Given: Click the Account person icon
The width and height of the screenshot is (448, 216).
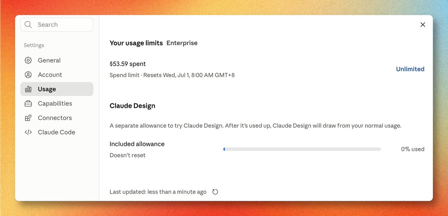Looking at the screenshot, I should (x=28, y=75).
